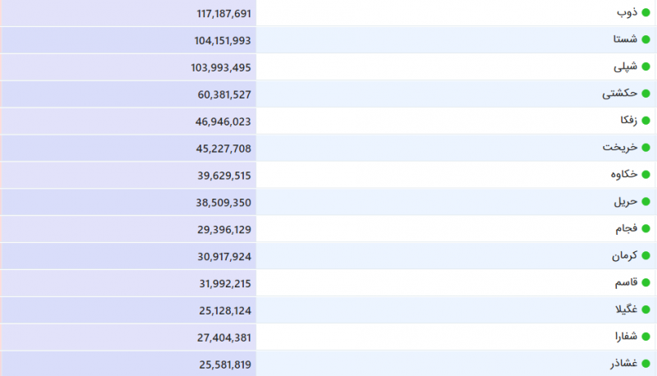
Task: Click the green indicator beside خکاوه
Action: pos(646,175)
